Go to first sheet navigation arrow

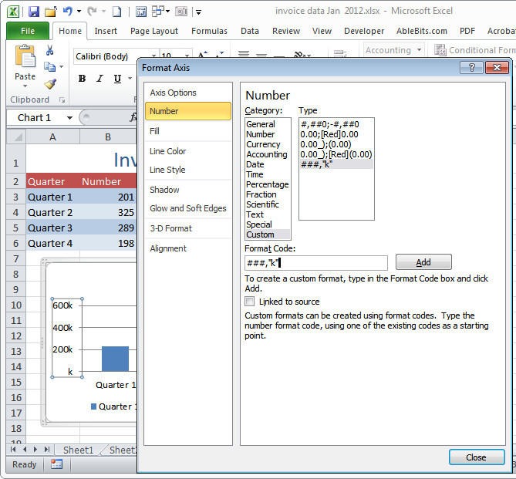(13, 450)
